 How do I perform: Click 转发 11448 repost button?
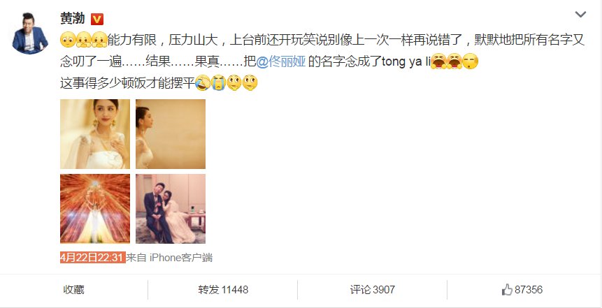223,290
